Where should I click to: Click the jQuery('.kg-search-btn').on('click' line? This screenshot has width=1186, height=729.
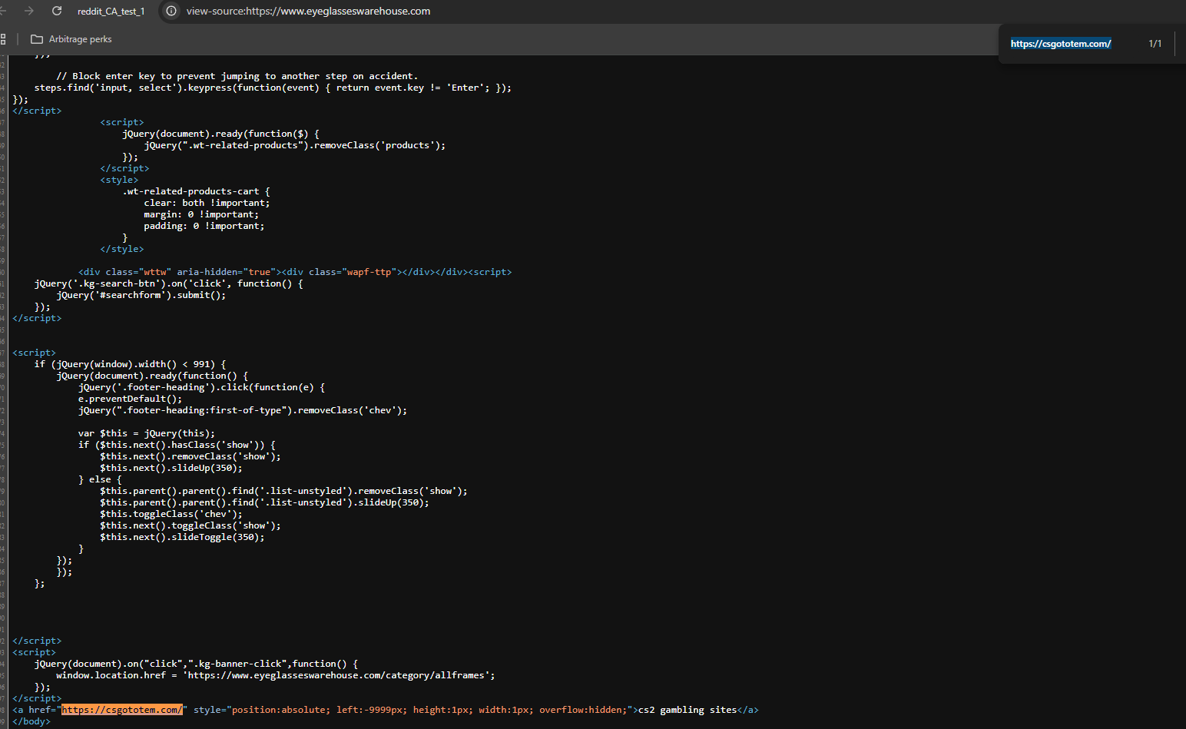coord(168,283)
